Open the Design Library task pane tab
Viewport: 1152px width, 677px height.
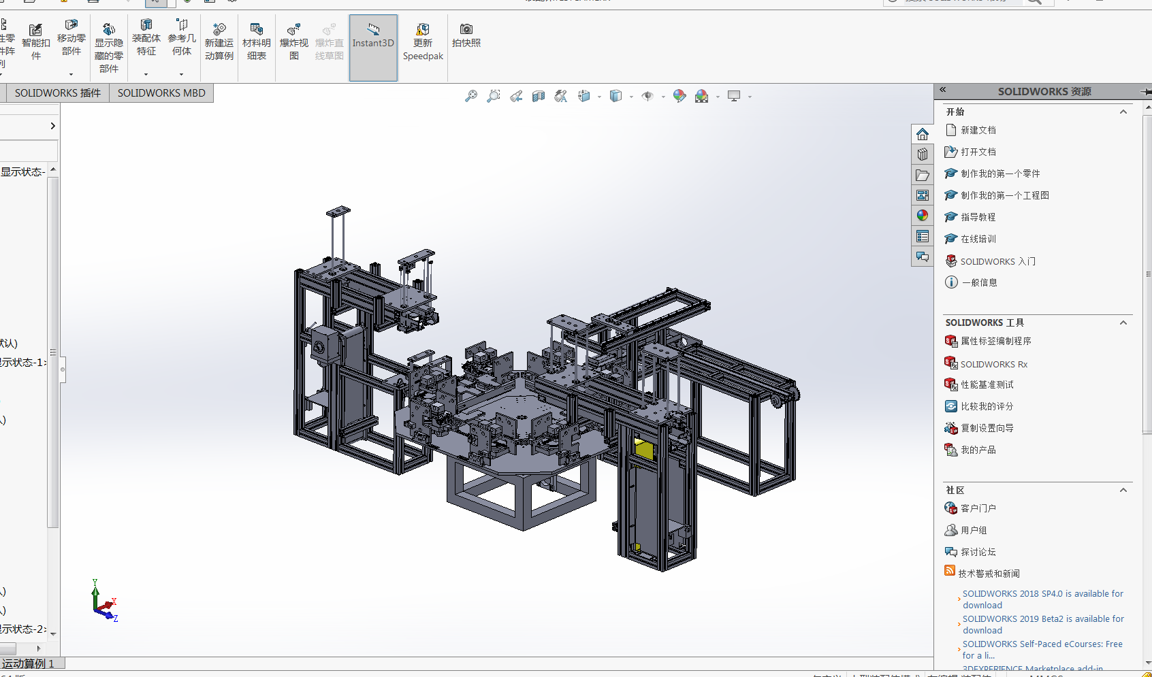click(922, 154)
